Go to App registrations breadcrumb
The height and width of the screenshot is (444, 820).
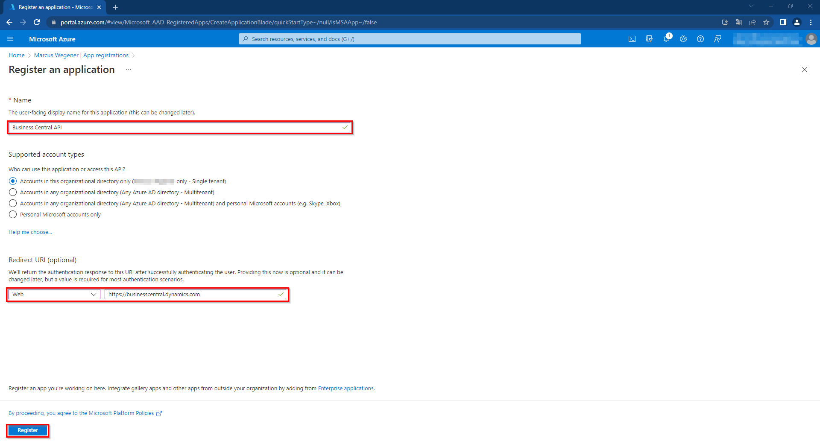click(x=106, y=55)
